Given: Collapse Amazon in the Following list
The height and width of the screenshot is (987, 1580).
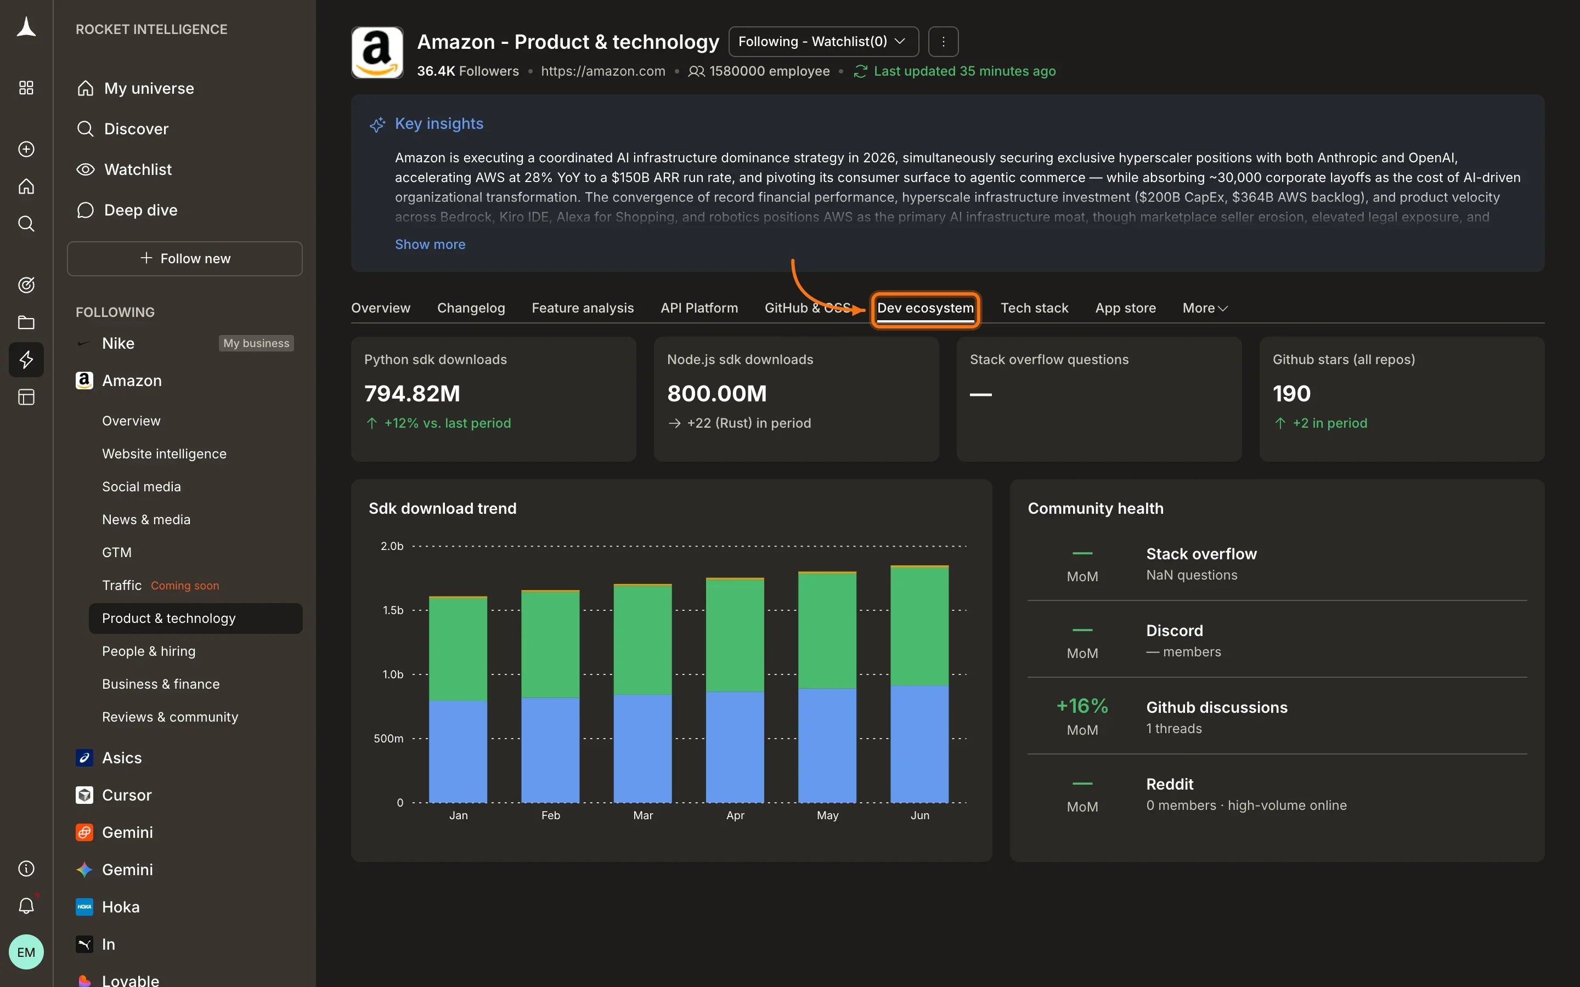Looking at the screenshot, I should [132, 381].
